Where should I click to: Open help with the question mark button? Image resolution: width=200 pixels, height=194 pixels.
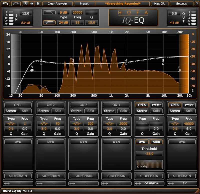click(197, 4)
